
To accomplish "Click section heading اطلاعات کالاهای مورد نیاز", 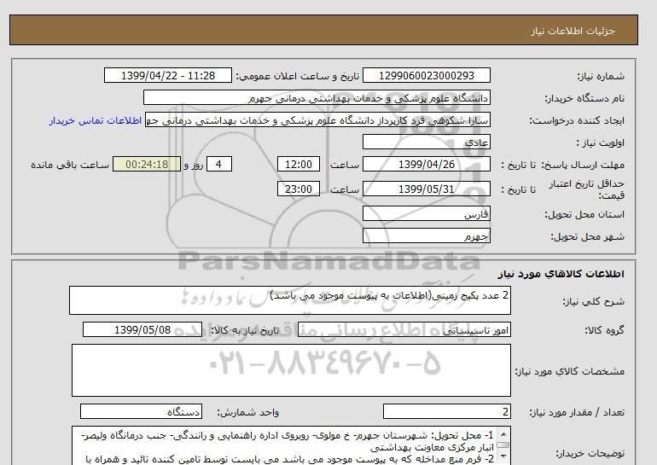I will (561, 274).
